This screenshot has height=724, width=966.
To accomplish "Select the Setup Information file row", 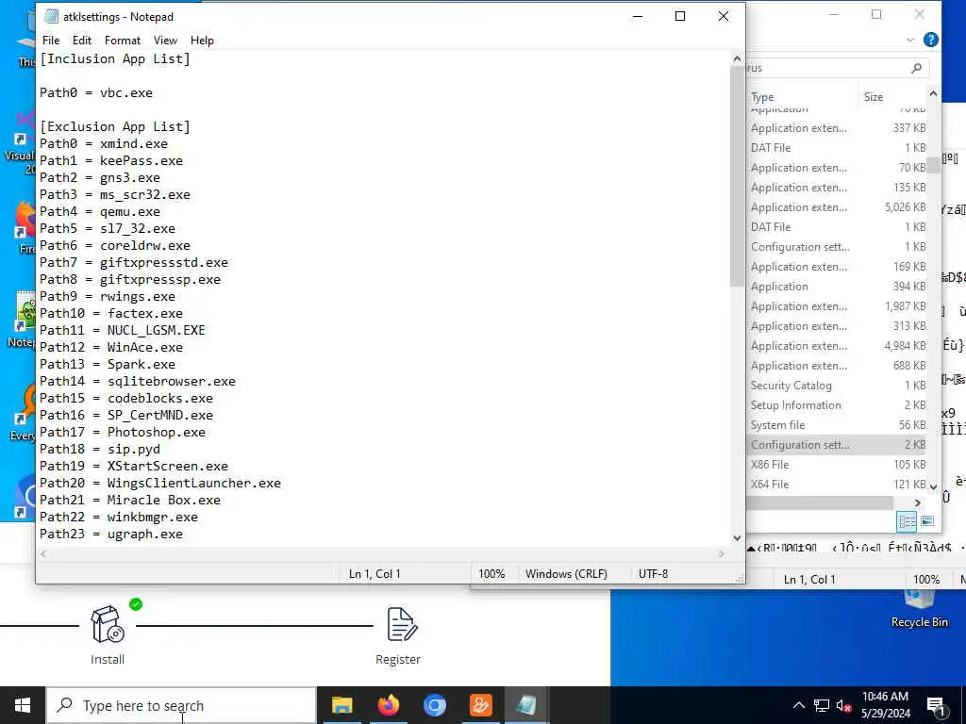I will 837,405.
